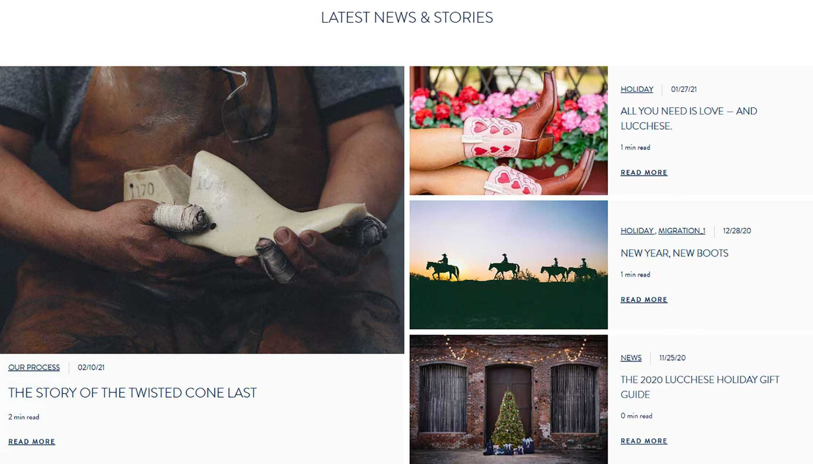Read more on the Holiday Gift Guide
Viewport: 813px width, 464px height.
(644, 441)
